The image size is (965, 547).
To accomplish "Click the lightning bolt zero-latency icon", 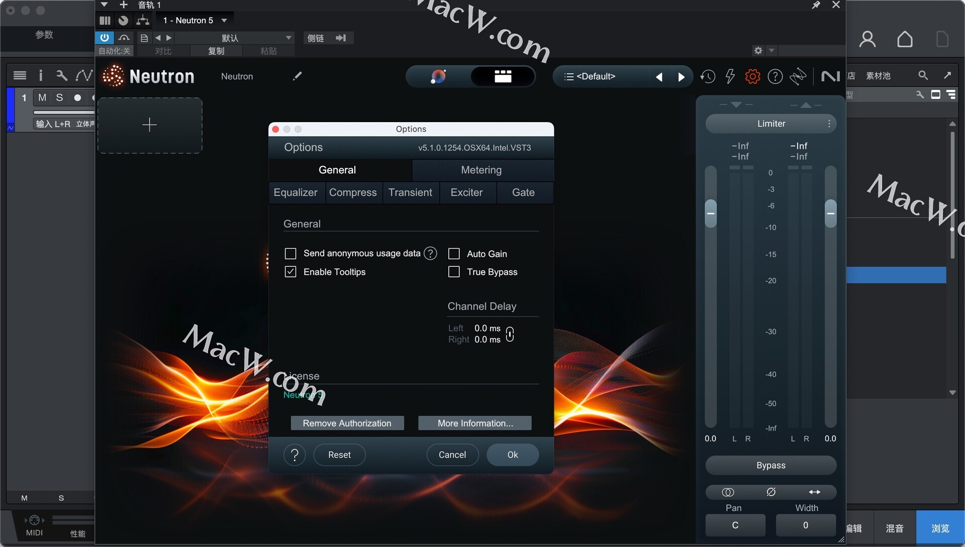I will point(730,76).
